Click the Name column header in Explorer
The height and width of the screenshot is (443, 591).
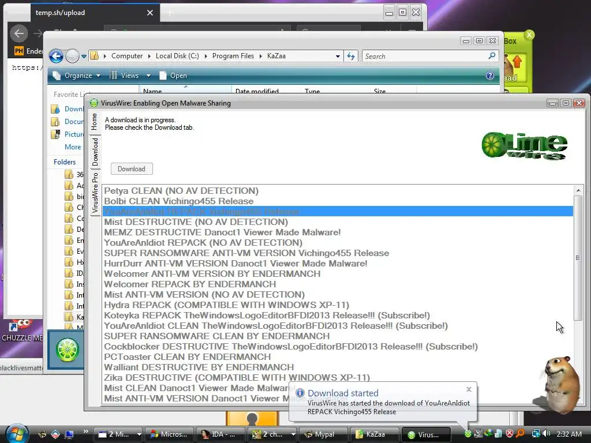(x=185, y=91)
